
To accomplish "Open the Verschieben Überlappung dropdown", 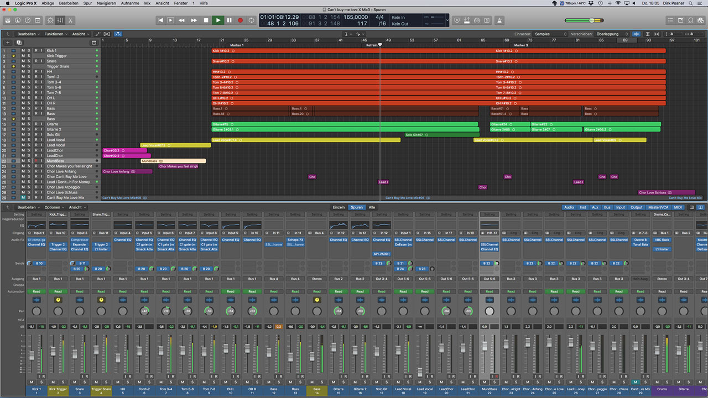I will tap(612, 34).
